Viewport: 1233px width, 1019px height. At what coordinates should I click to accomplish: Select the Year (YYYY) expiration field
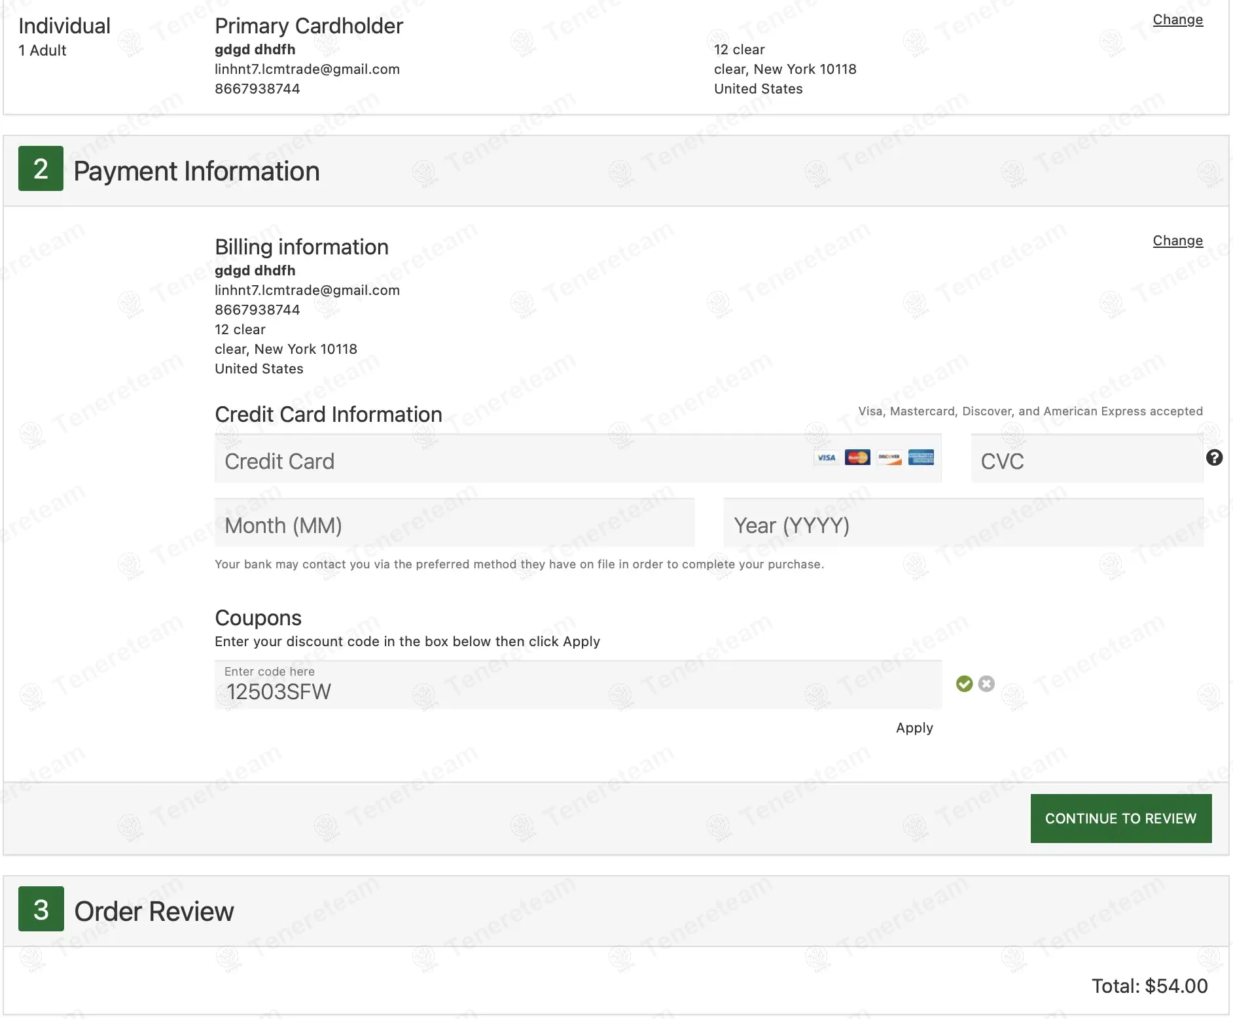(963, 525)
